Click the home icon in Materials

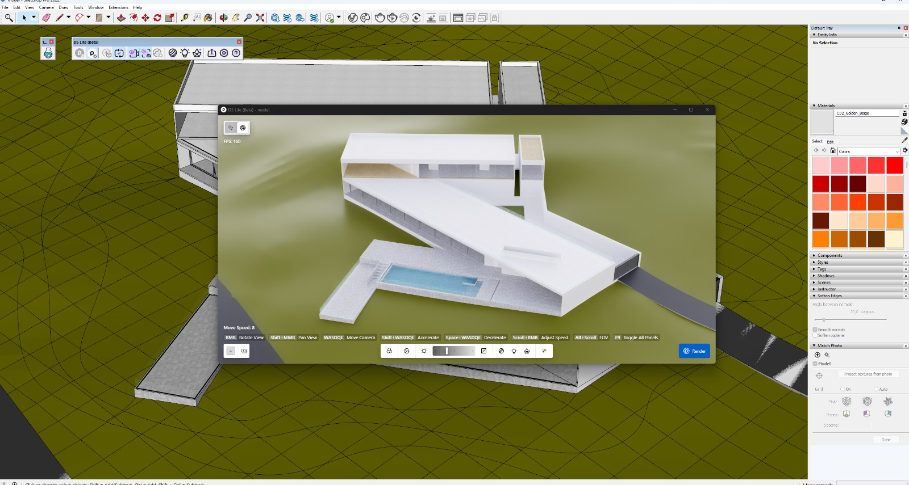833,151
